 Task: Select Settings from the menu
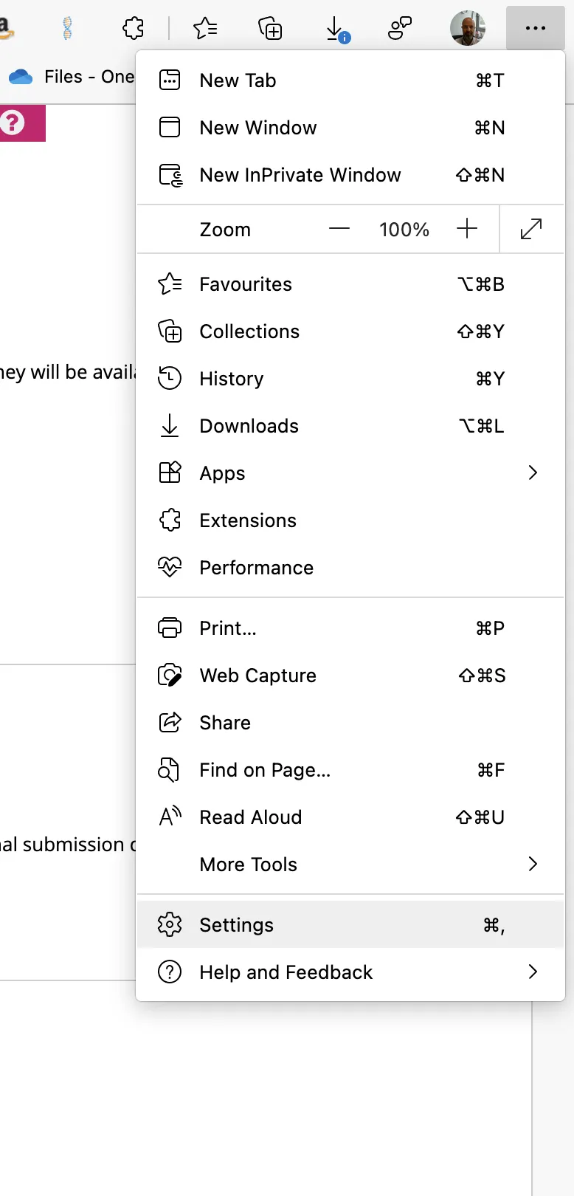[235, 924]
